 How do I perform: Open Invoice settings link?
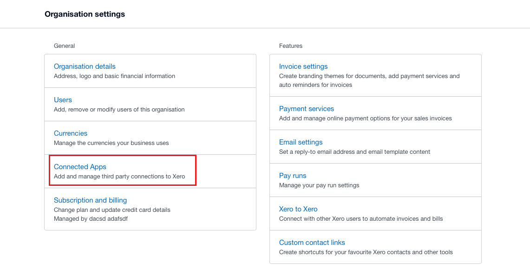(x=303, y=66)
